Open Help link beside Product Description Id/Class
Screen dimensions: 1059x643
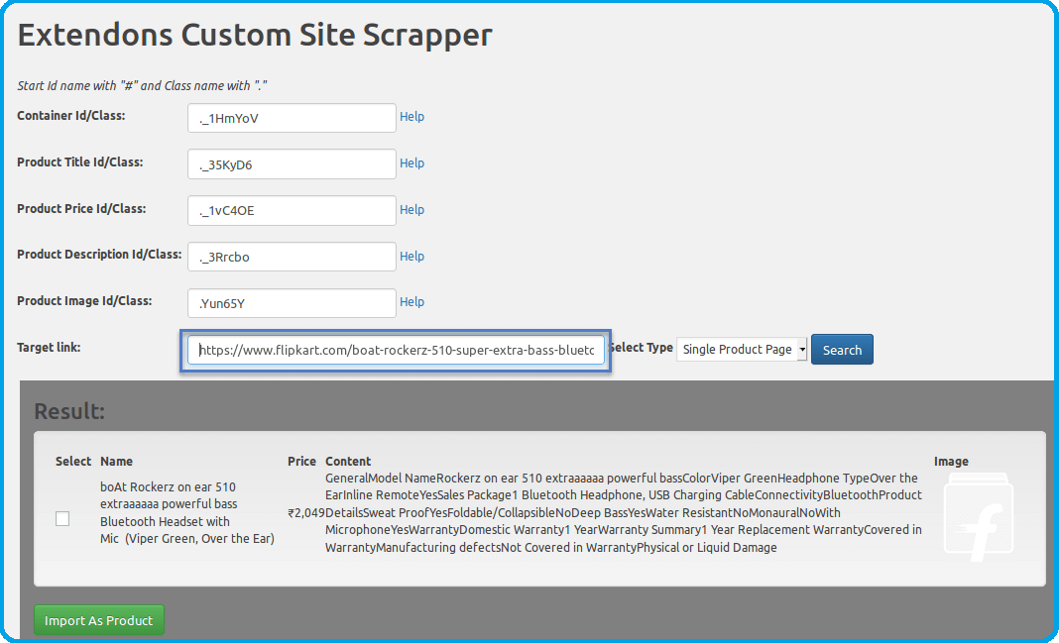point(412,257)
